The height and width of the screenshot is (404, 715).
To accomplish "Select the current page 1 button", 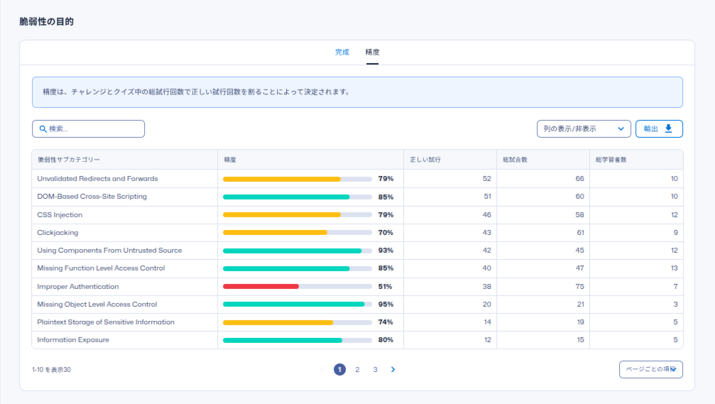I will pyautogui.click(x=339, y=369).
